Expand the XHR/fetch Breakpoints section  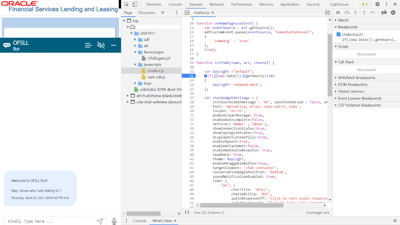pyautogui.click(x=357, y=78)
